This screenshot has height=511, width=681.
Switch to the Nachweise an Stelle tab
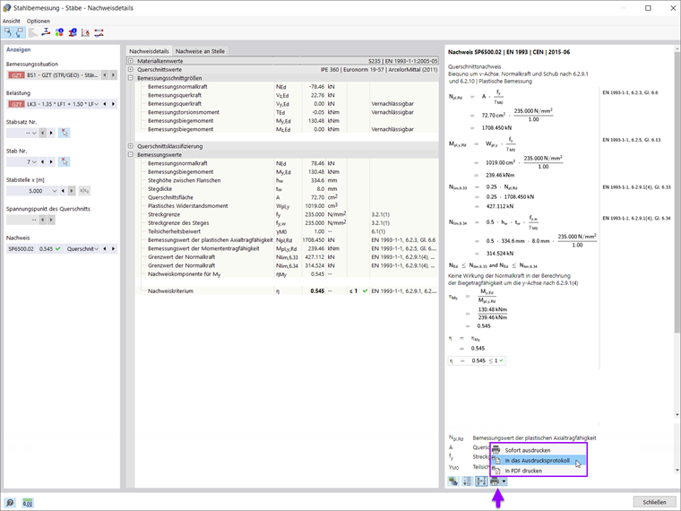coord(200,51)
